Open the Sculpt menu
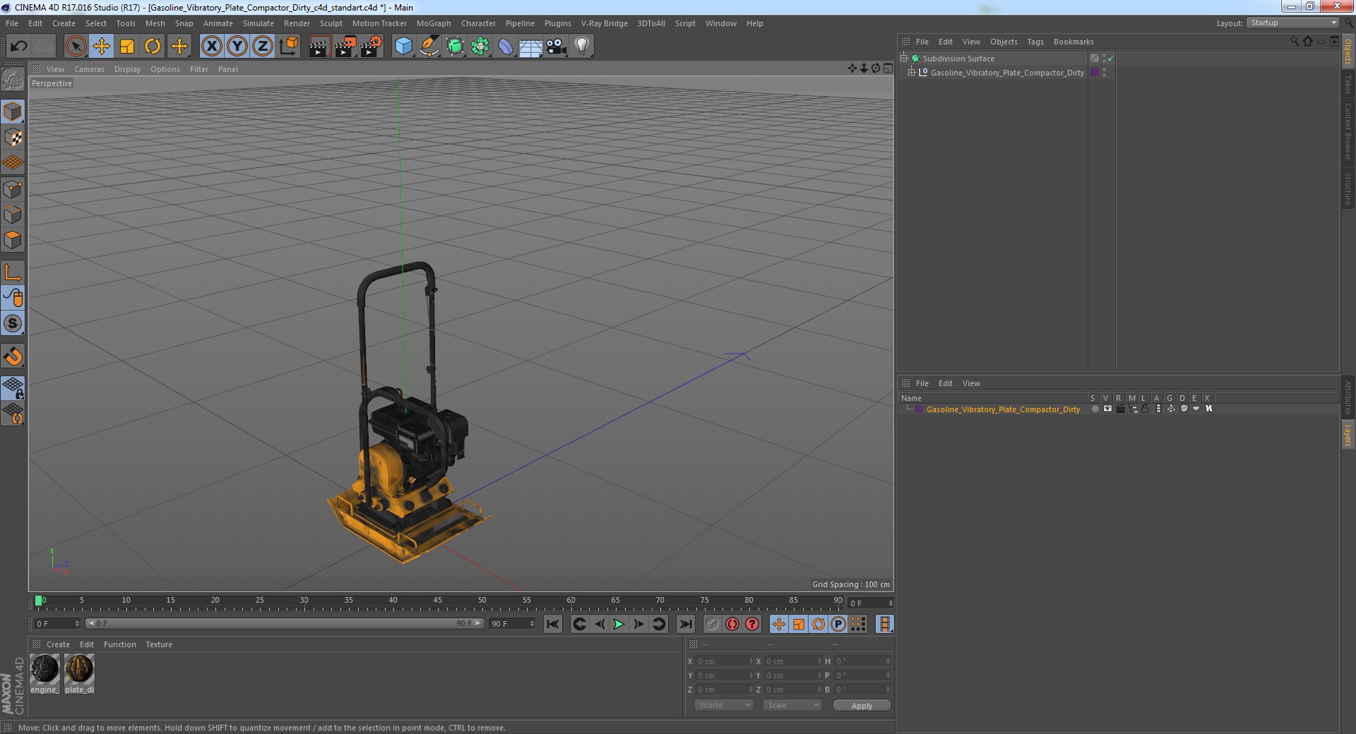Screen dimensions: 1356x734 (x=331, y=23)
